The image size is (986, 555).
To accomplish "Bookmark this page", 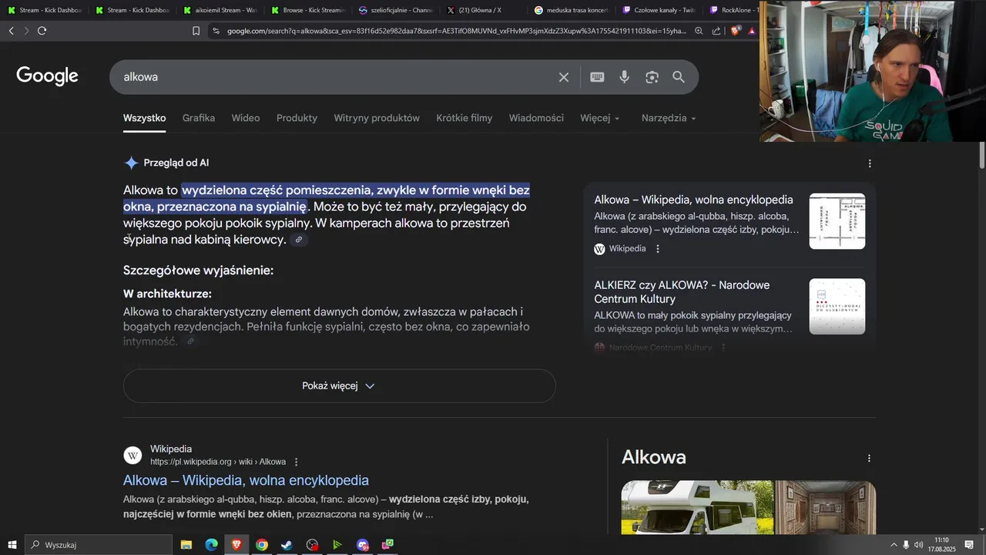I will click(196, 31).
